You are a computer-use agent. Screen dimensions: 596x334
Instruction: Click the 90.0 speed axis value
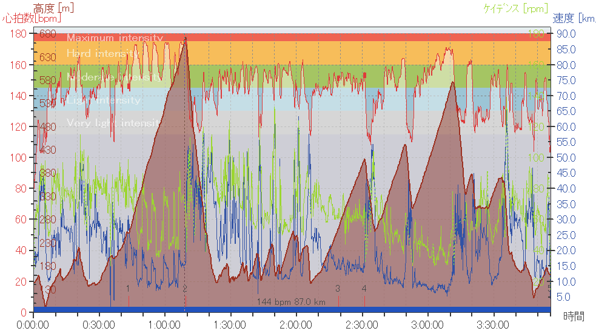pos(566,34)
